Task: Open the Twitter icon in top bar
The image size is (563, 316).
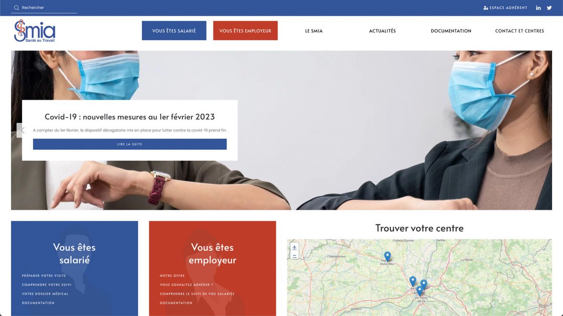Action: click(549, 8)
